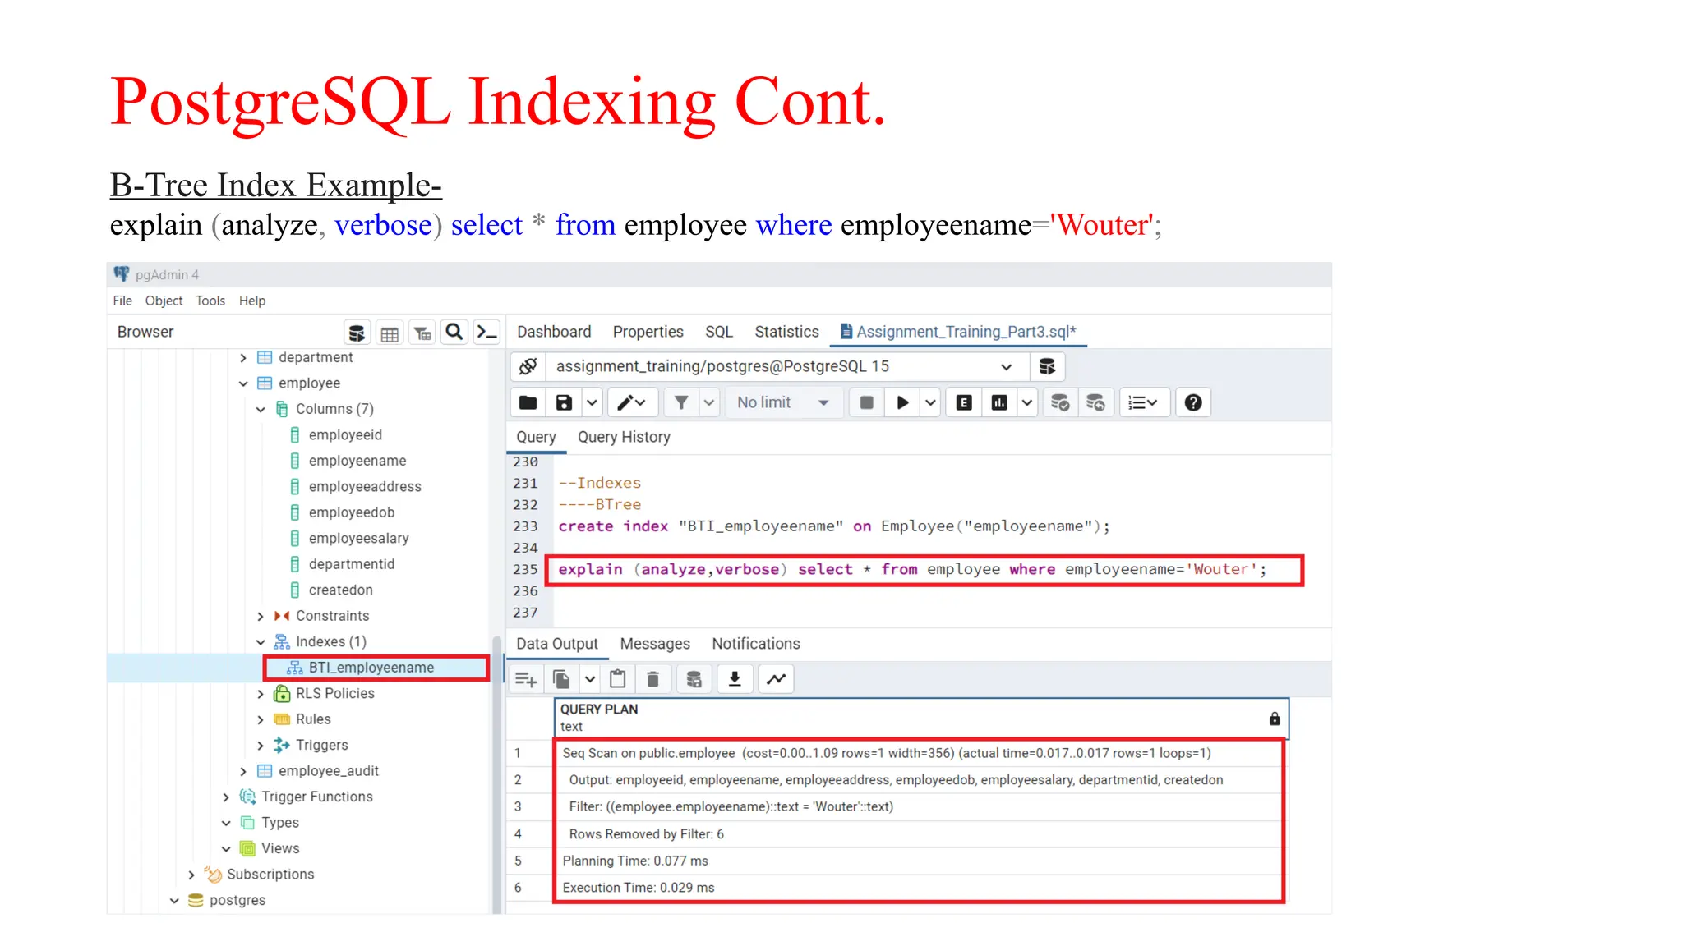This screenshot has height=946, width=1683.
Task: Open View Data table grid icon
Action: (x=390, y=333)
